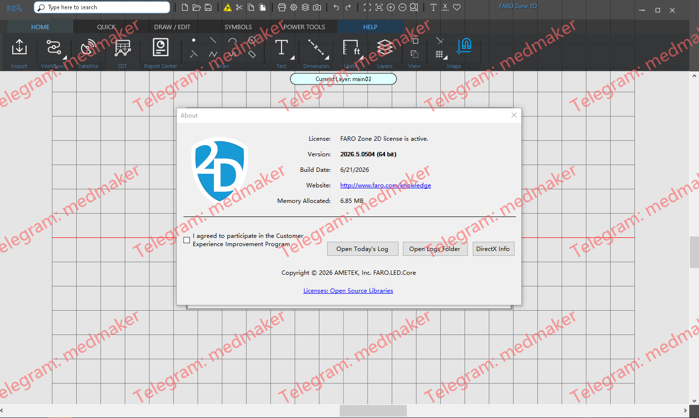Click the Type here to search field
The width and height of the screenshot is (699, 418).
102,7
